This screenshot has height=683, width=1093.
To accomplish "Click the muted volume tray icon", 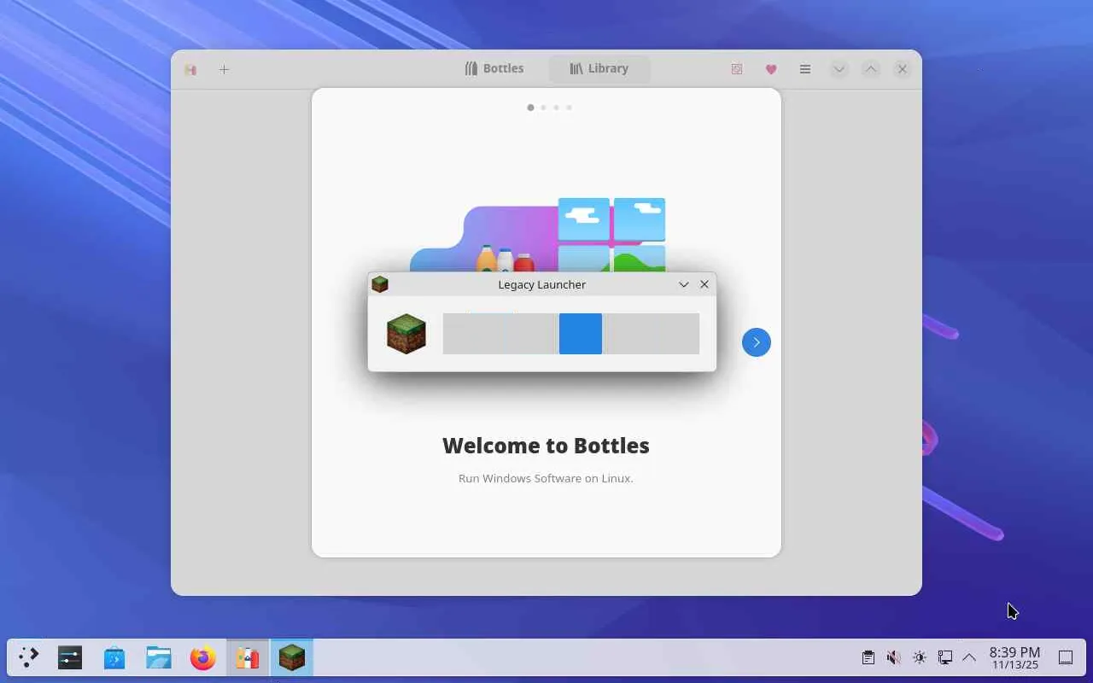I will coord(893,657).
